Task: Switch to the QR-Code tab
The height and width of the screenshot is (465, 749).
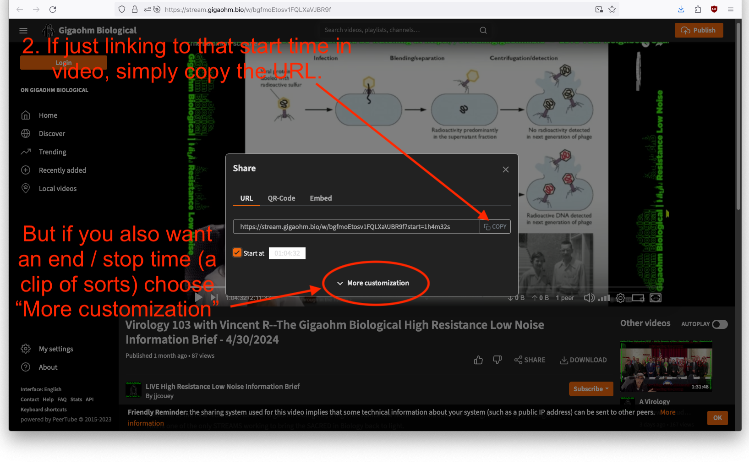Action: click(281, 198)
